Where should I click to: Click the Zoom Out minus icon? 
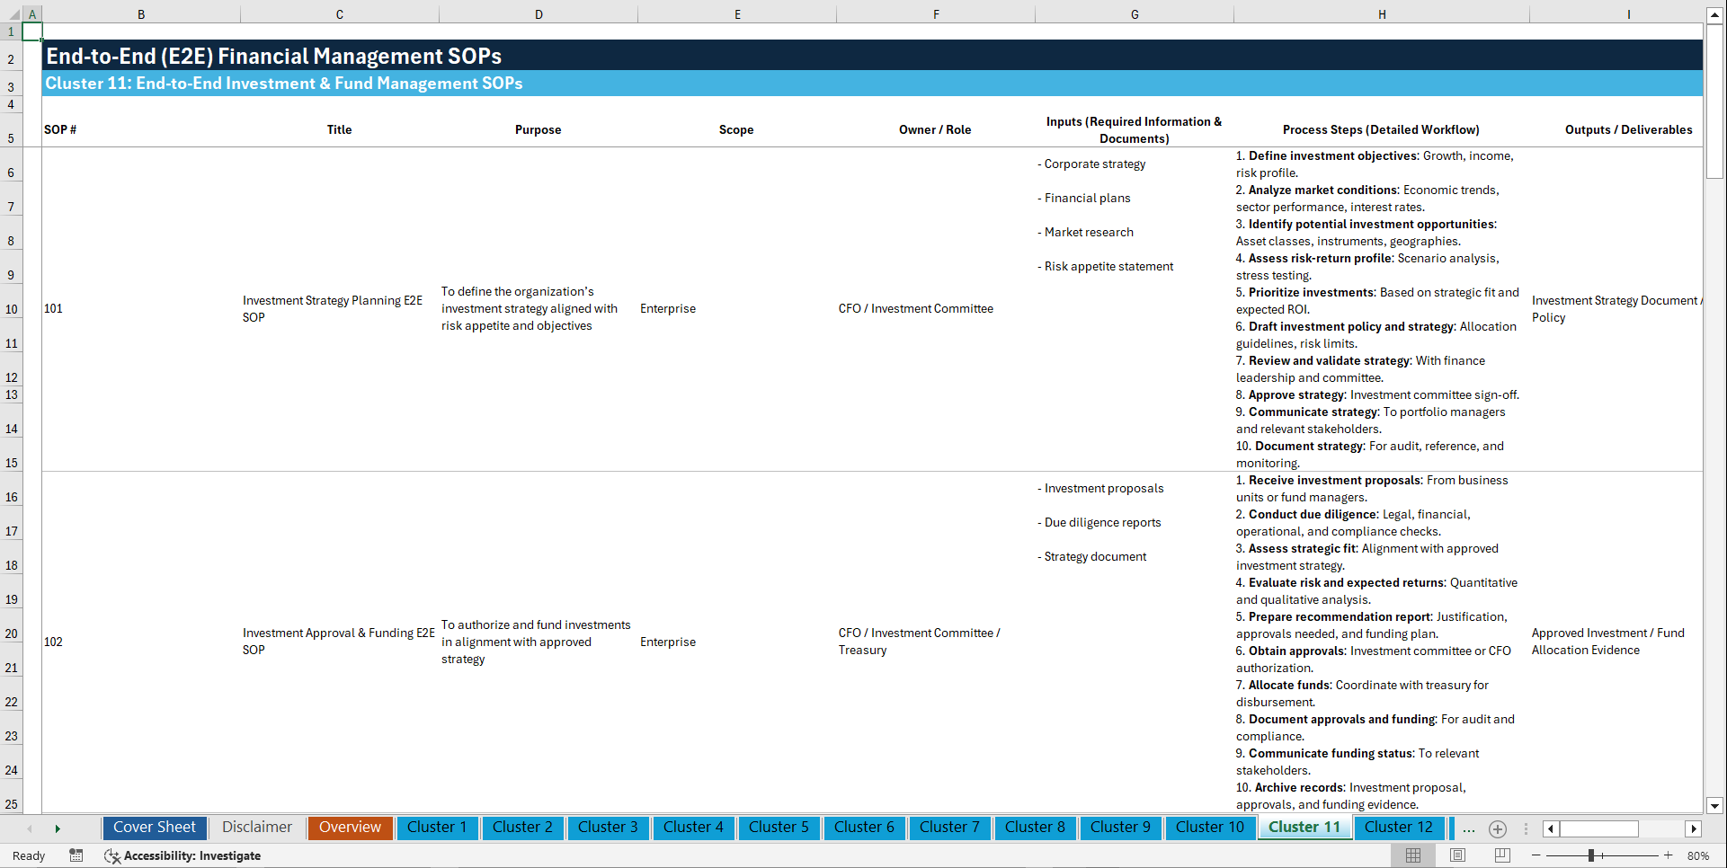[x=1536, y=855]
